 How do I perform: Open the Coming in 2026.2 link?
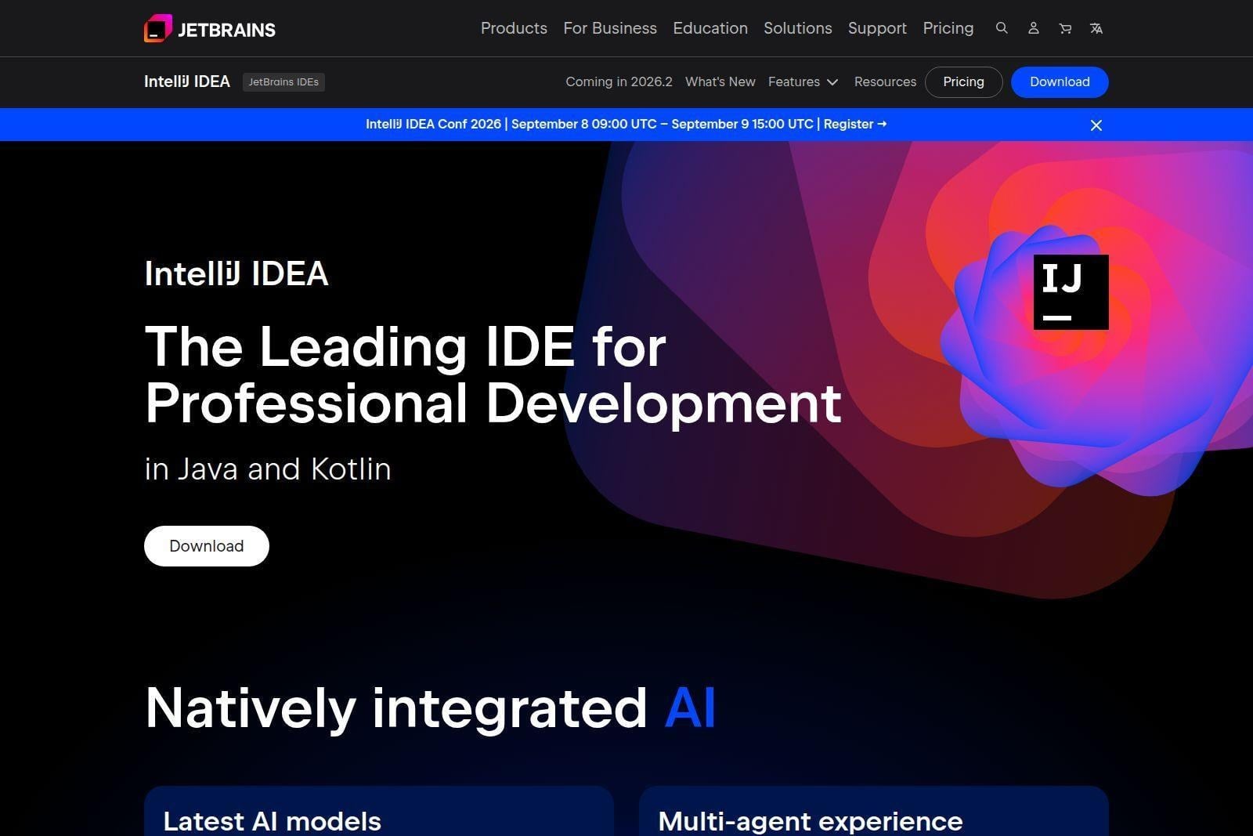(x=619, y=82)
